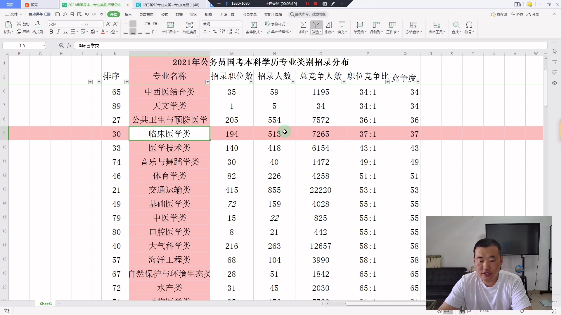Click the 分享 share button
Viewport: 561px width, 315px height.
pos(533,14)
